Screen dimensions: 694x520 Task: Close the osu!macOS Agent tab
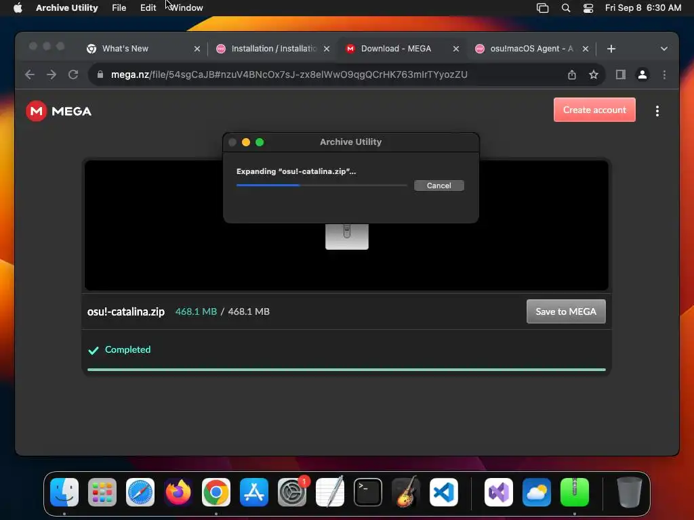click(x=585, y=49)
